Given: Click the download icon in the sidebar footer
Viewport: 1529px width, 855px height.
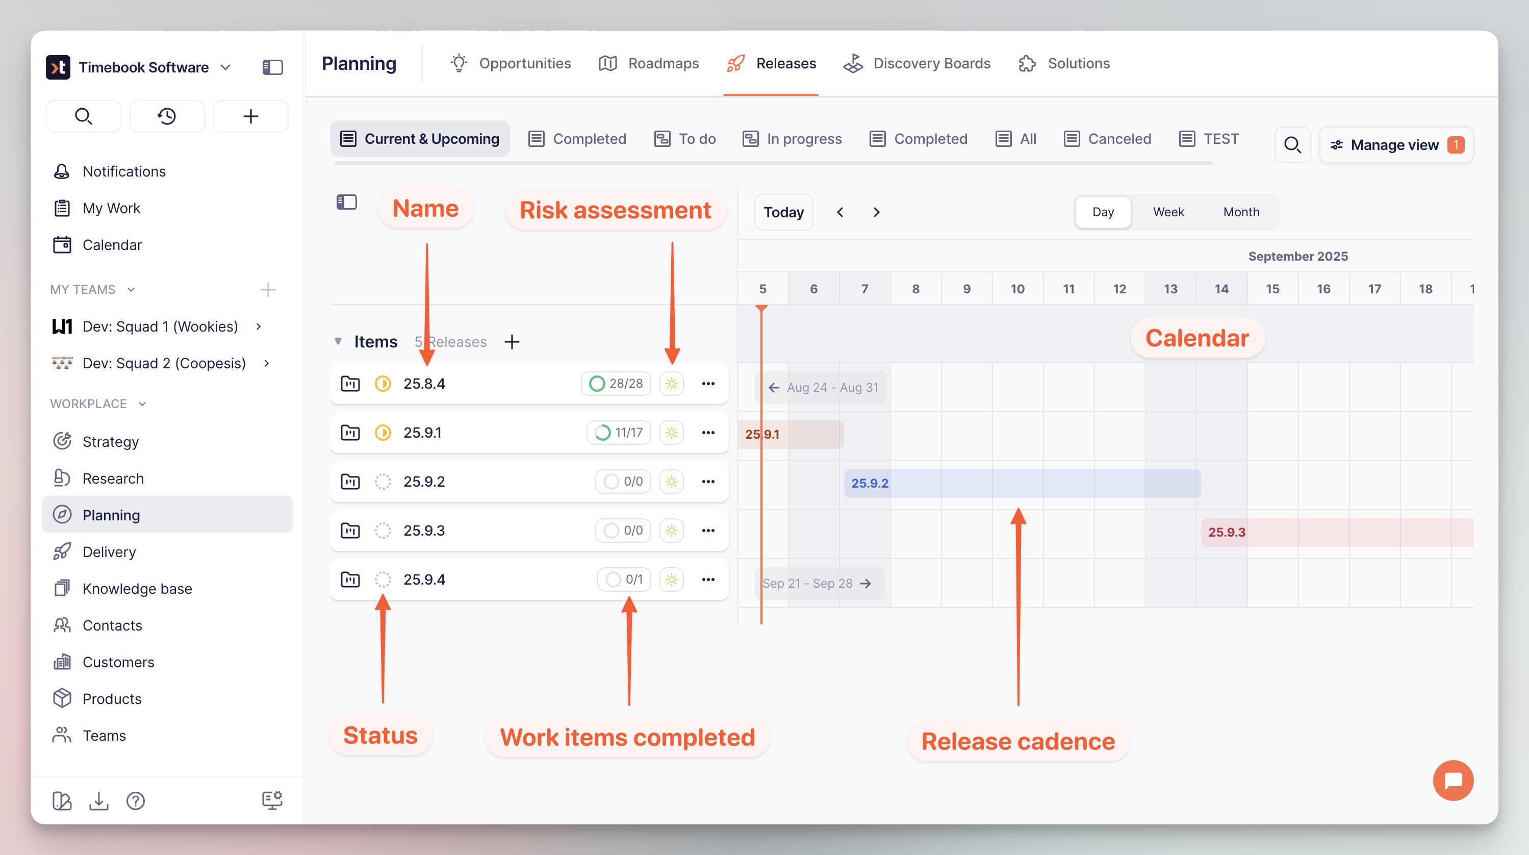Looking at the screenshot, I should click(x=98, y=800).
